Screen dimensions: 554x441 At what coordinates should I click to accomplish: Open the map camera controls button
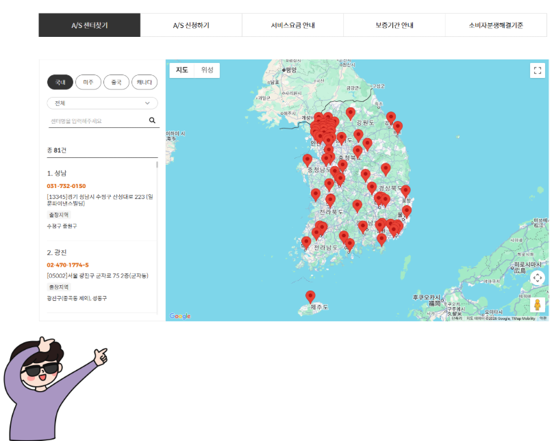tap(538, 278)
